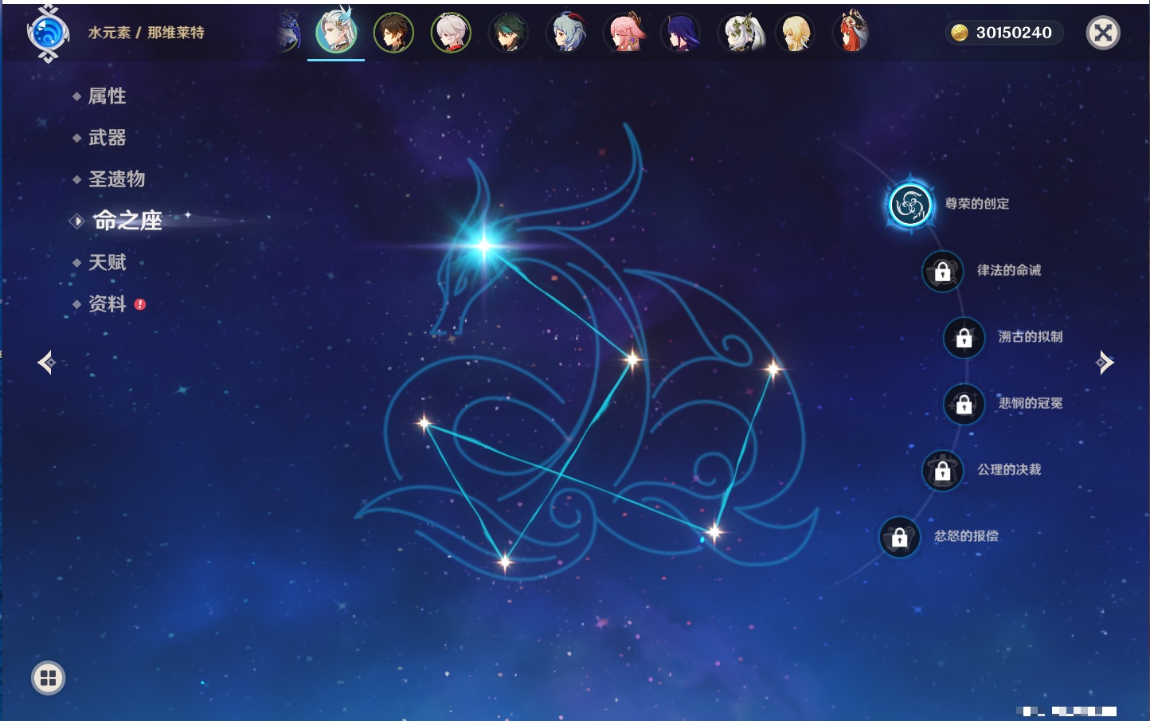
Task: Go to next character with right arrow
Action: (x=1105, y=362)
